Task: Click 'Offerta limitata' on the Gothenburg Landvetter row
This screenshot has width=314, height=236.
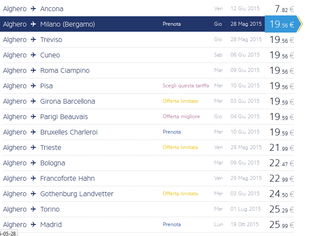Action: [x=180, y=194]
